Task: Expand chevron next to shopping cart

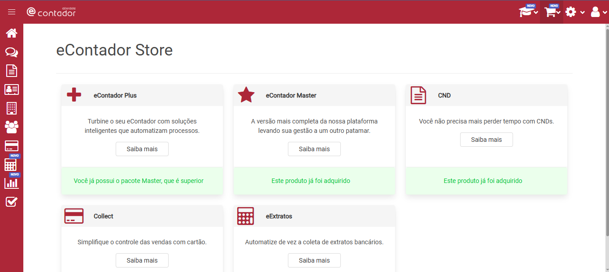Action: click(x=559, y=13)
